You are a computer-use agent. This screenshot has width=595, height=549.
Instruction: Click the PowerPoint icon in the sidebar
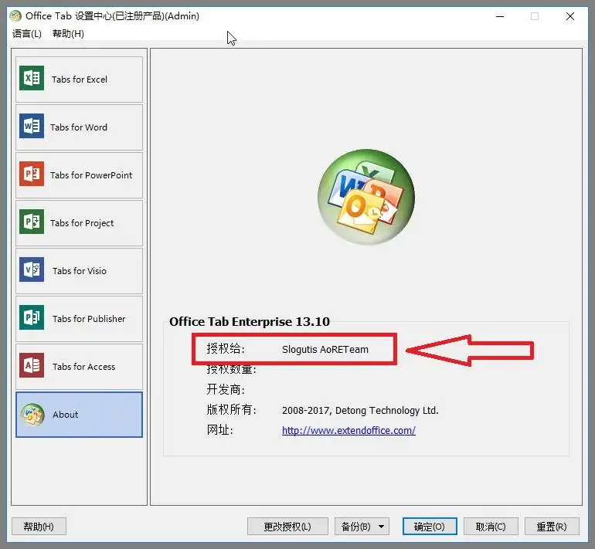click(x=32, y=175)
